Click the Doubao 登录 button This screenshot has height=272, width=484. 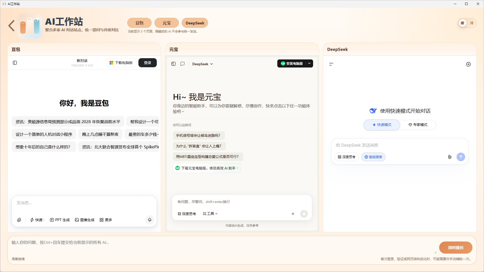coord(148,63)
